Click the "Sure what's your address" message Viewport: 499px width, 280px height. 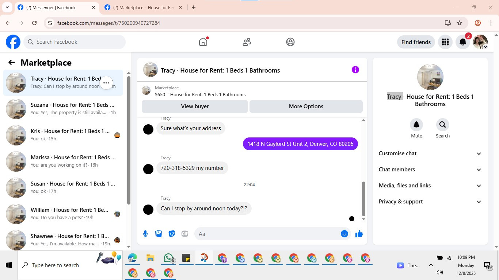click(191, 128)
